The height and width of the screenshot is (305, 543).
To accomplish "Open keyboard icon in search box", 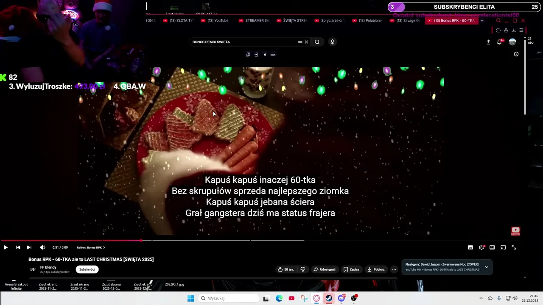I will [300, 42].
